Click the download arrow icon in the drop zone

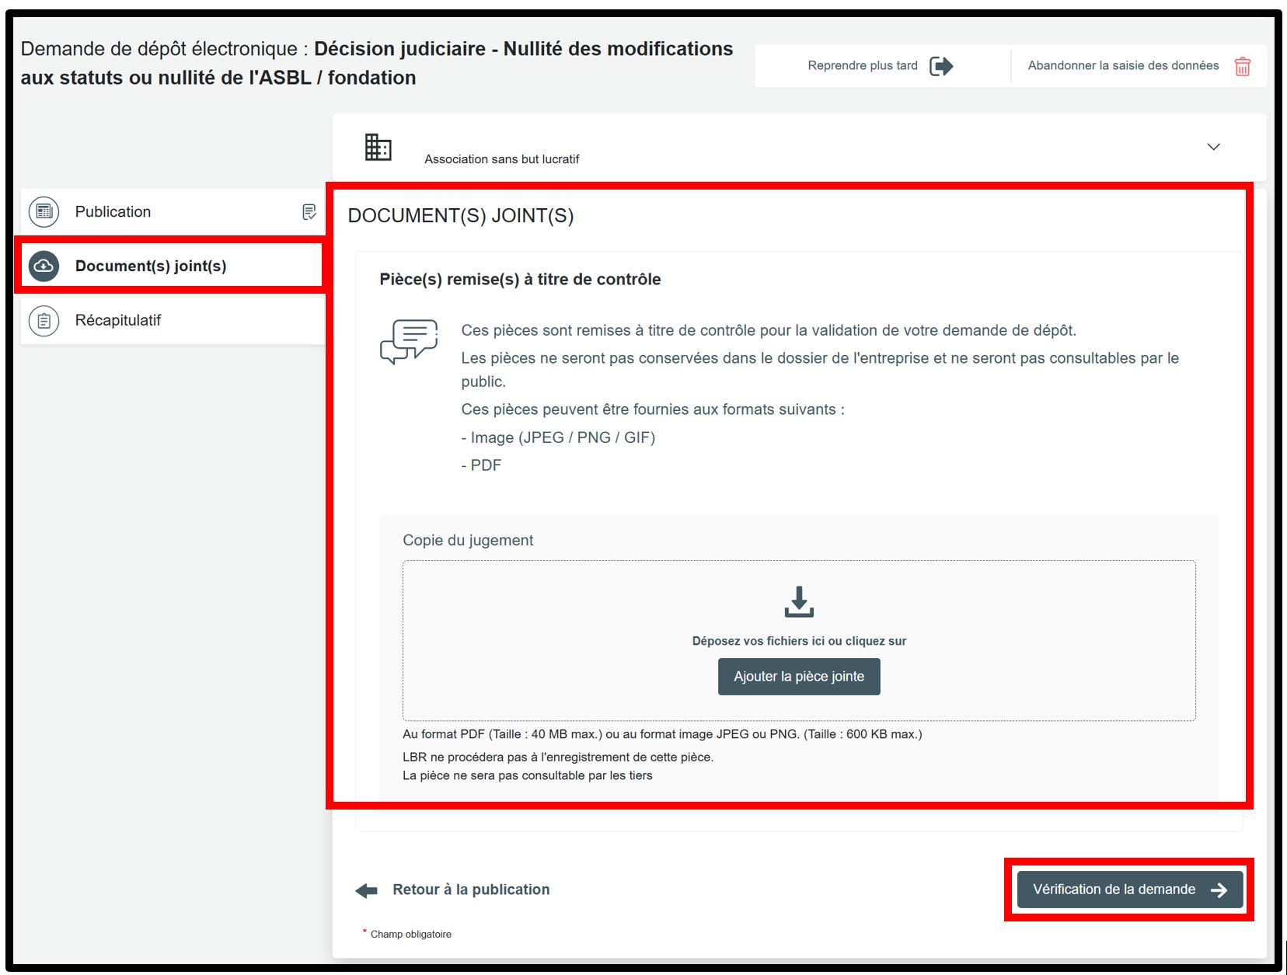tap(798, 602)
